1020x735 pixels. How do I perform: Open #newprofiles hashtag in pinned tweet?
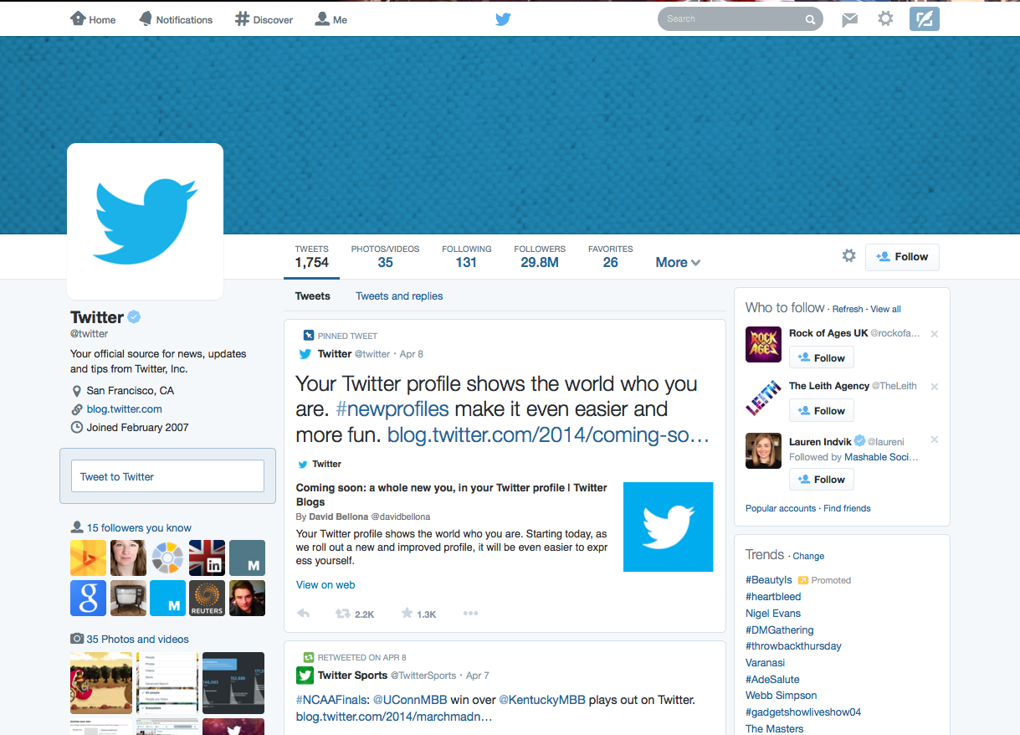coord(392,409)
